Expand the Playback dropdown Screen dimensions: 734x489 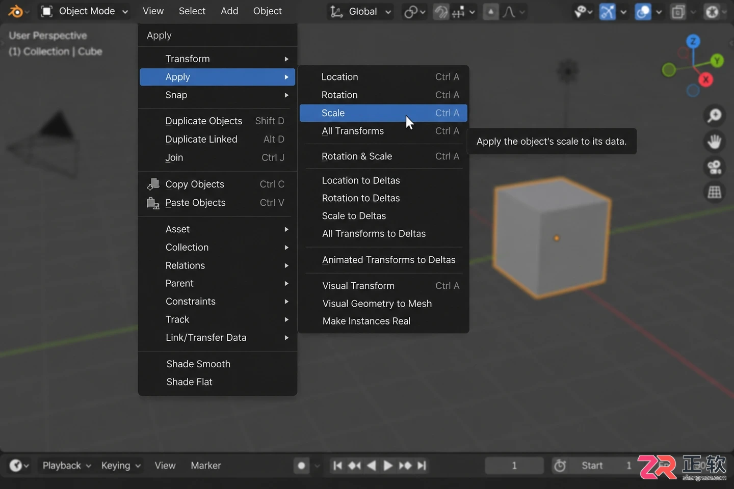[x=67, y=466]
